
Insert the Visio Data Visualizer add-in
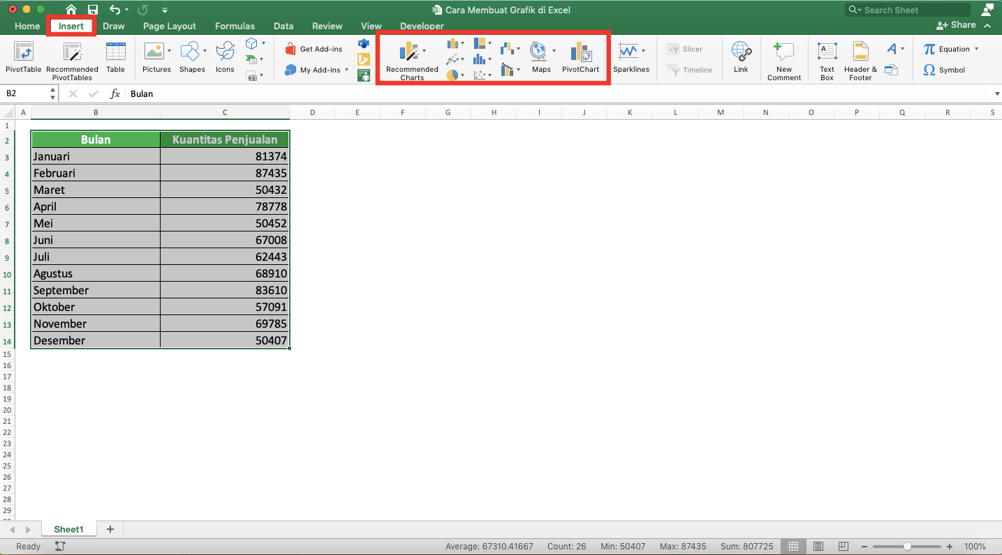point(363,43)
